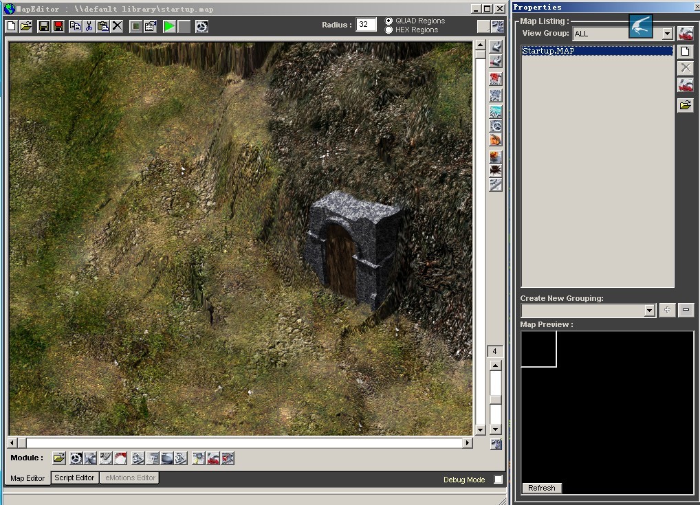Select the character face tool in the side toolbar
Screen dimensions: 700x505
(x=496, y=140)
